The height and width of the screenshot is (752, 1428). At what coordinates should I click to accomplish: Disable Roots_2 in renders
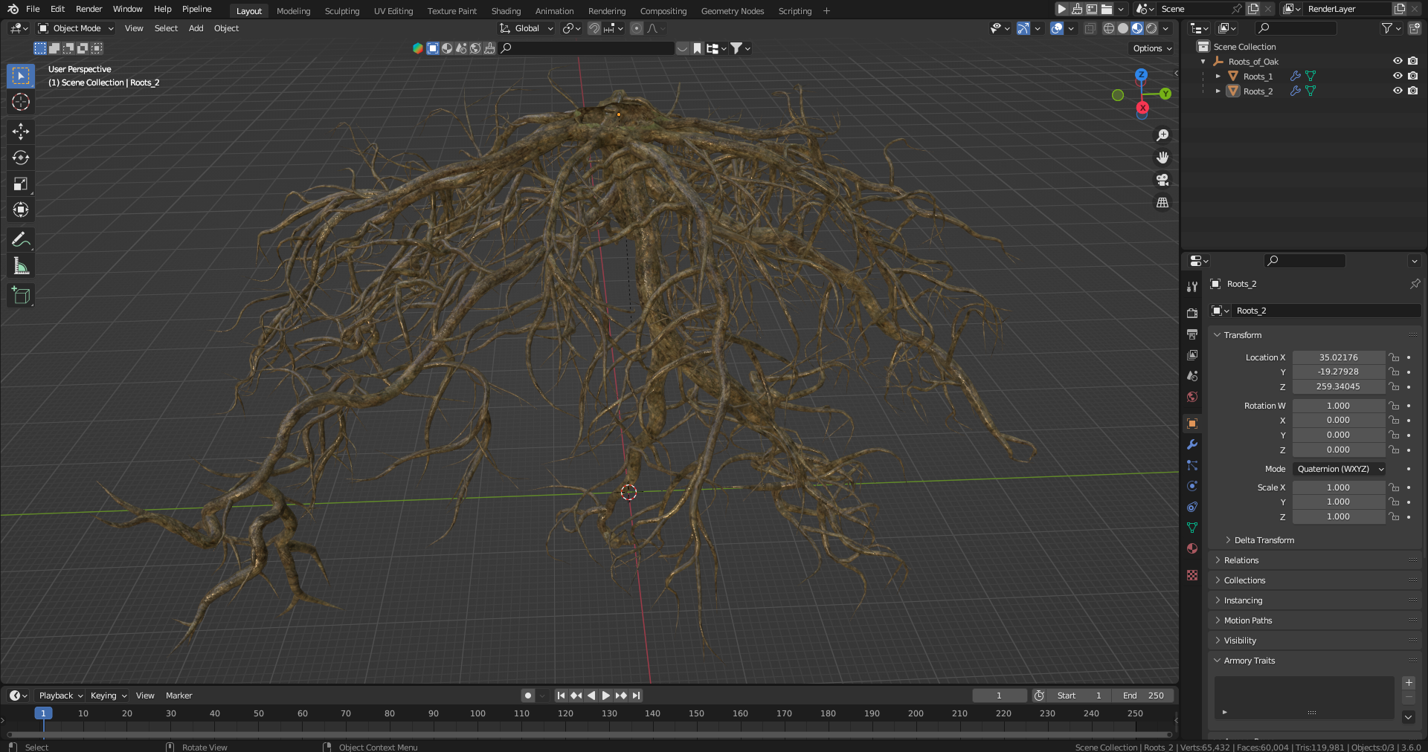tap(1413, 91)
